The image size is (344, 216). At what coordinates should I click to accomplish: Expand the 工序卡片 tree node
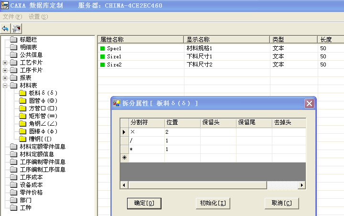click(x=5, y=70)
